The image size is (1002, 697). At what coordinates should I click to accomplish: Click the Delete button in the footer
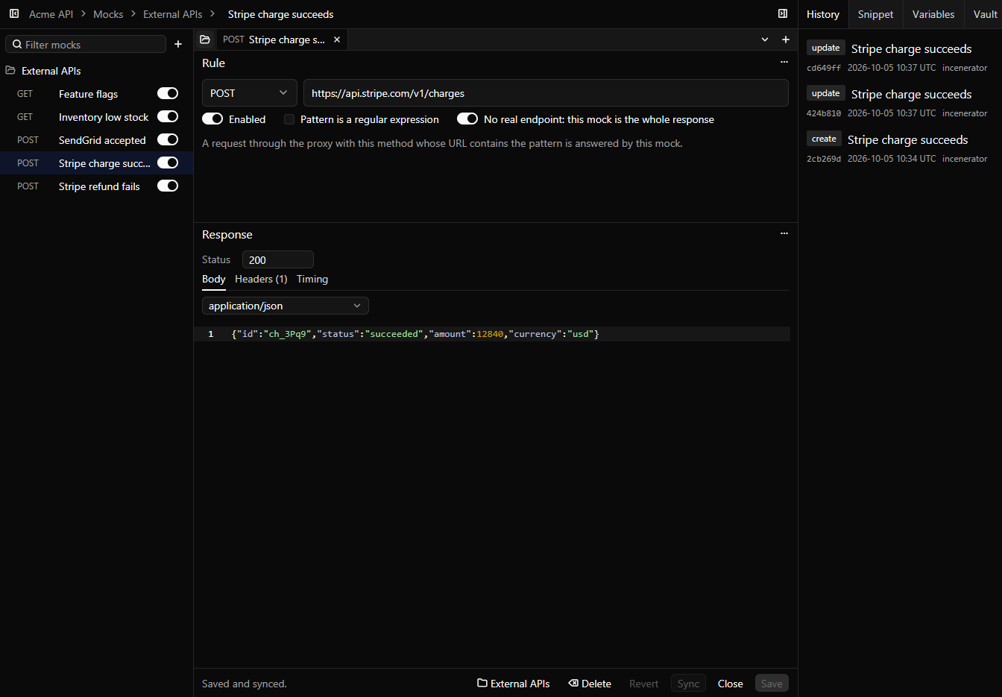click(590, 684)
